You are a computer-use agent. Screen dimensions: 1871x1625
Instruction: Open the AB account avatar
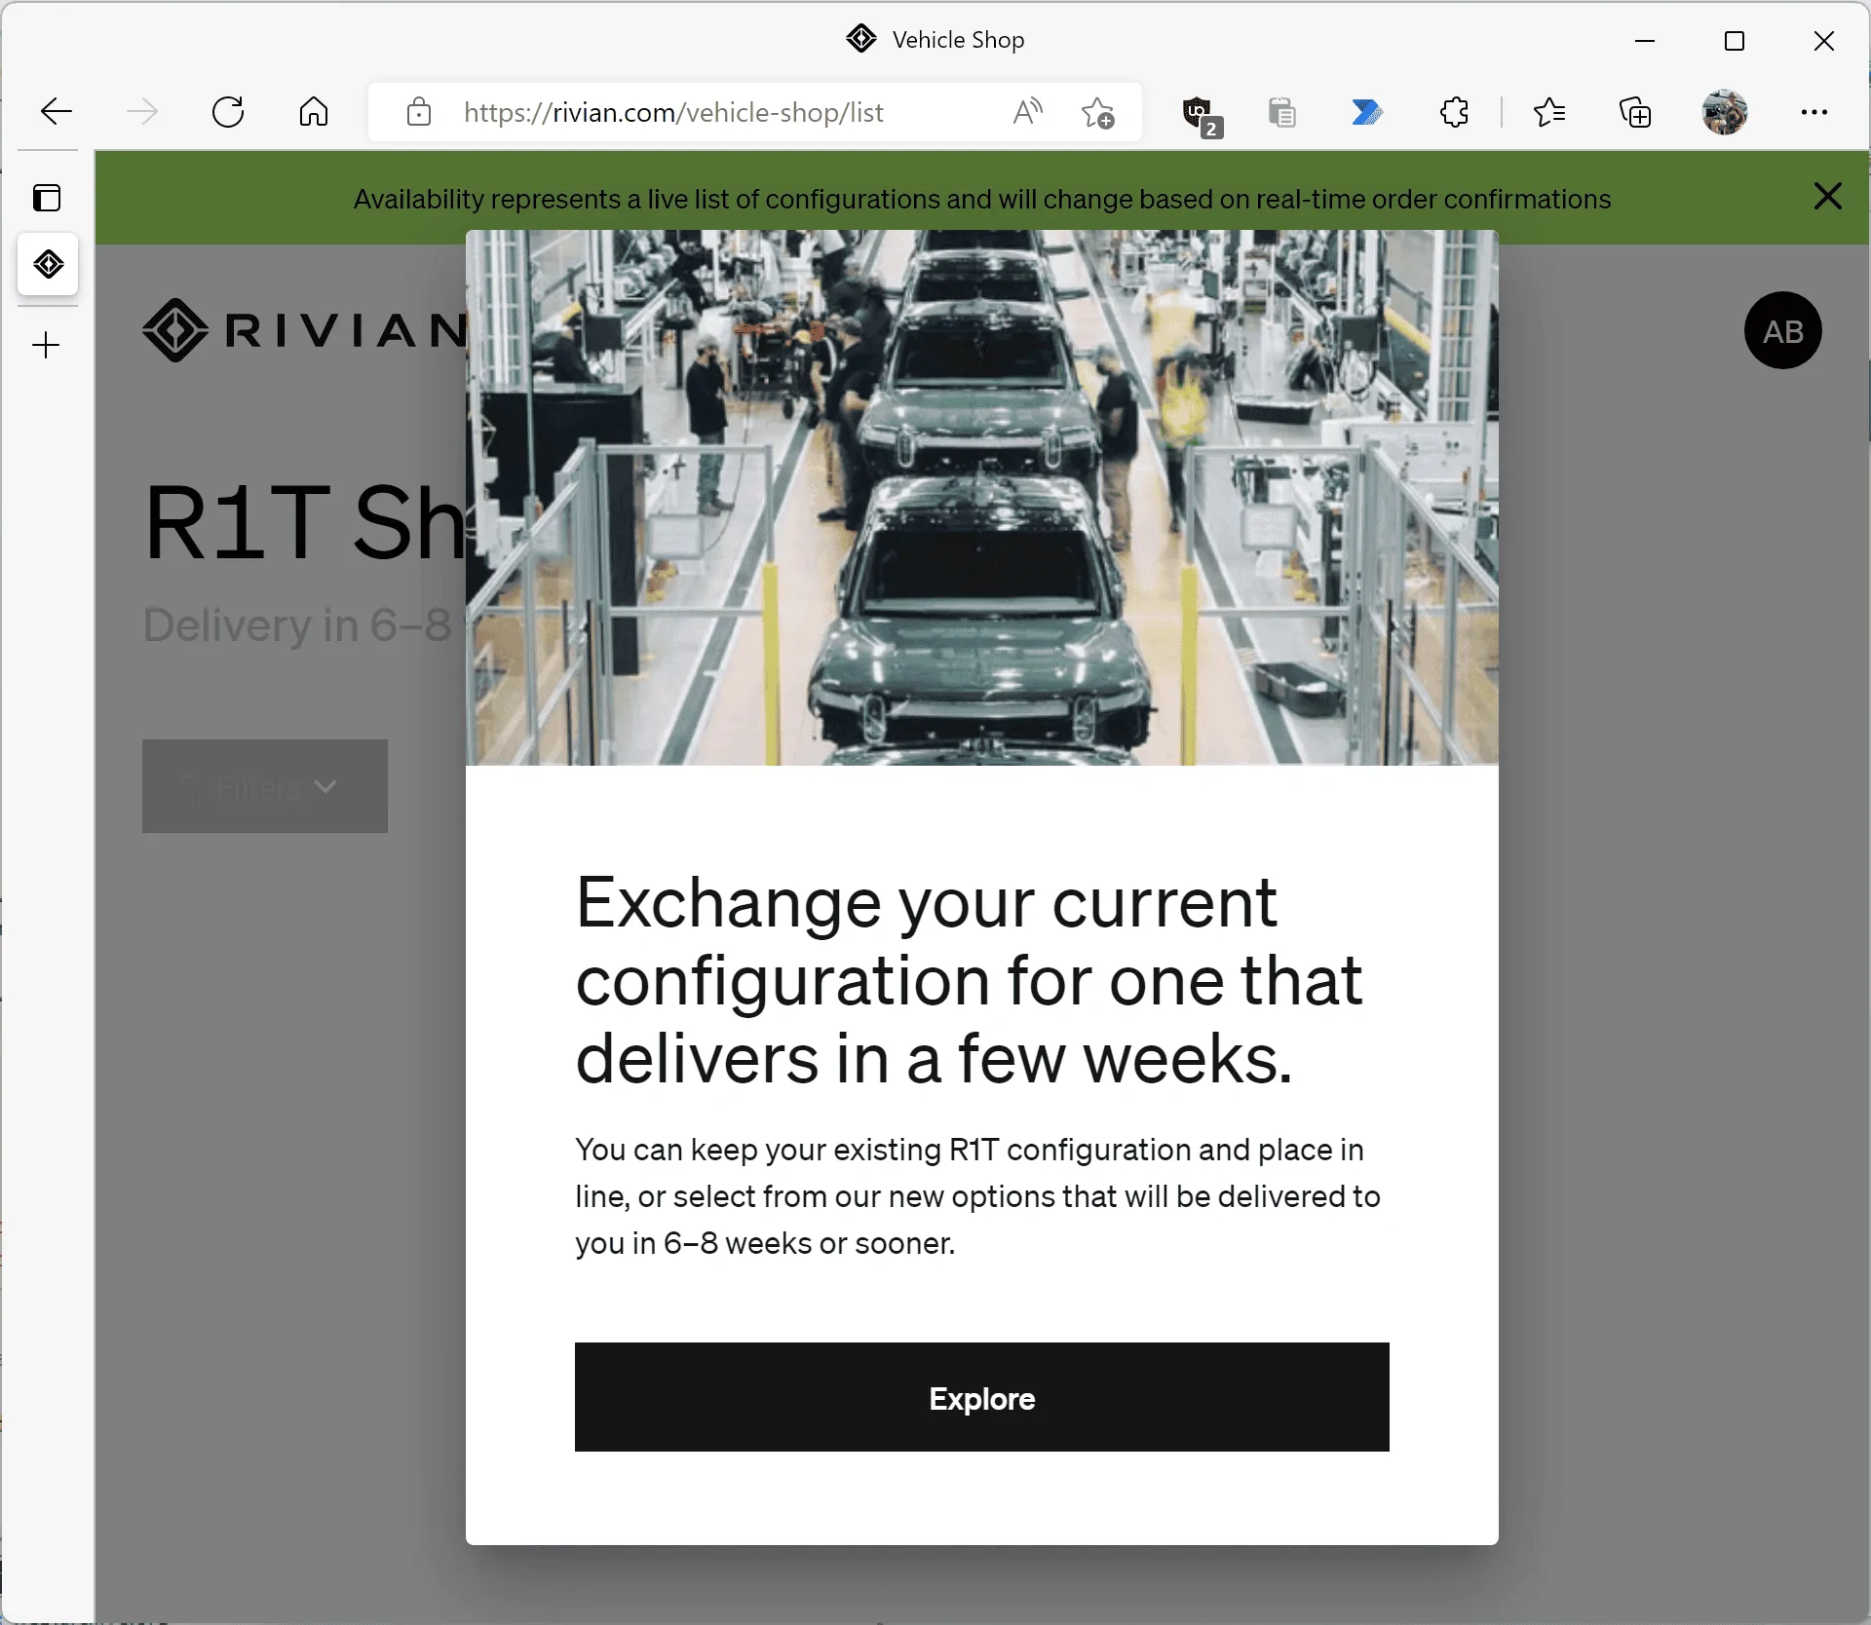point(1782,330)
